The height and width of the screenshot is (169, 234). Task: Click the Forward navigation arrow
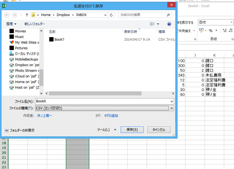click(14, 15)
